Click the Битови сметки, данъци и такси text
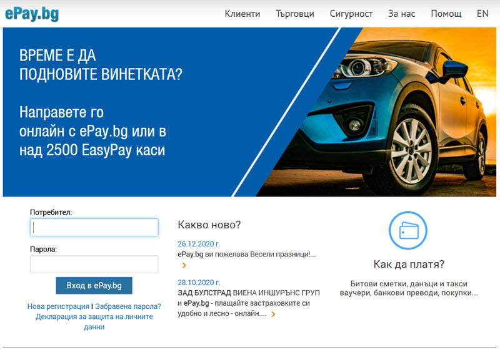This screenshot has height=350, width=500. 409,283
